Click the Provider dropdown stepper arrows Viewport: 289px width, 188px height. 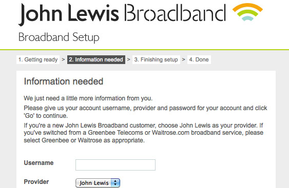pos(115,183)
